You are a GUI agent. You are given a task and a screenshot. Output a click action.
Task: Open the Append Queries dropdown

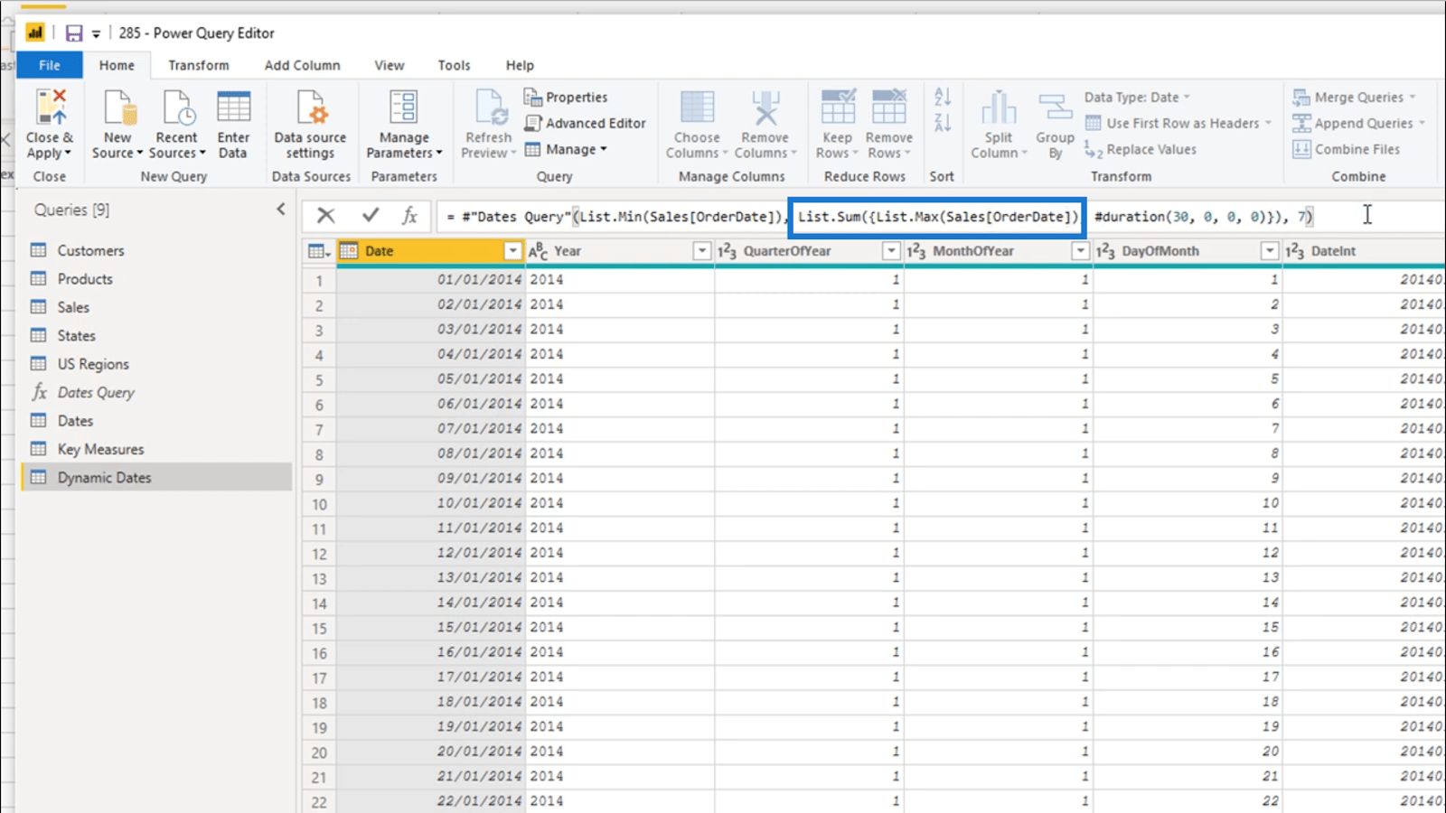click(x=1421, y=123)
